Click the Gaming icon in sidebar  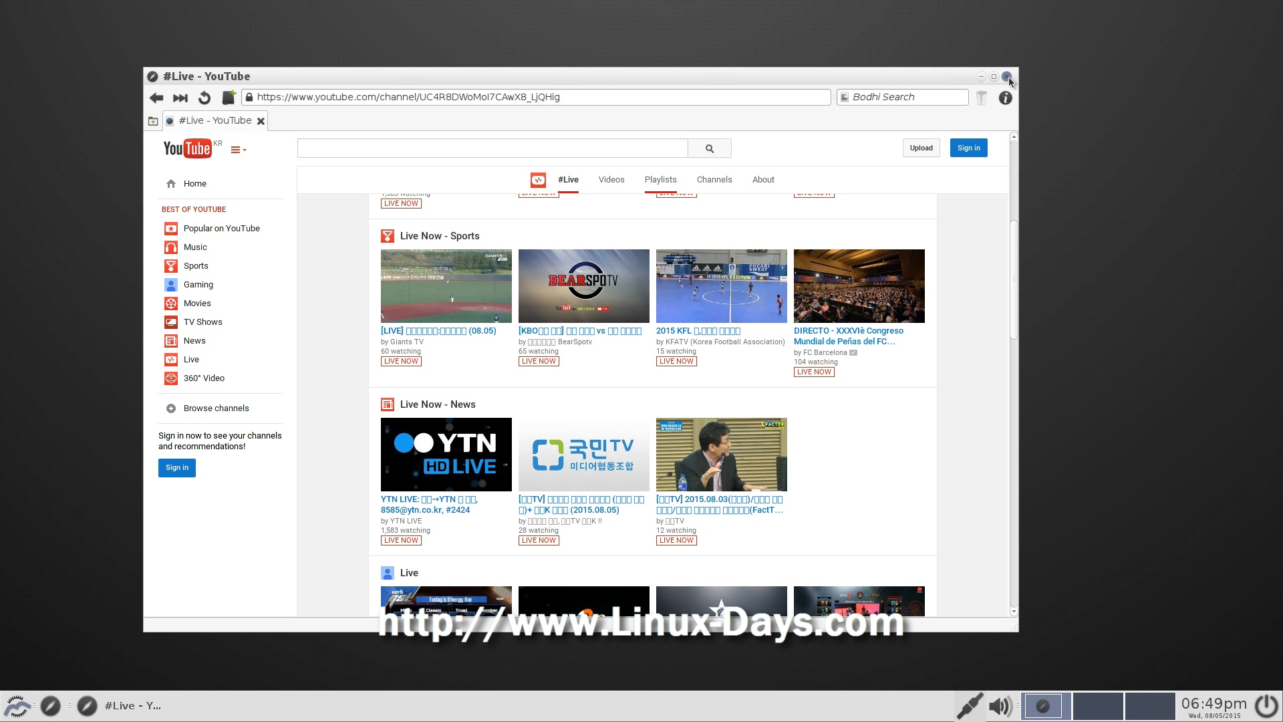[x=171, y=285]
